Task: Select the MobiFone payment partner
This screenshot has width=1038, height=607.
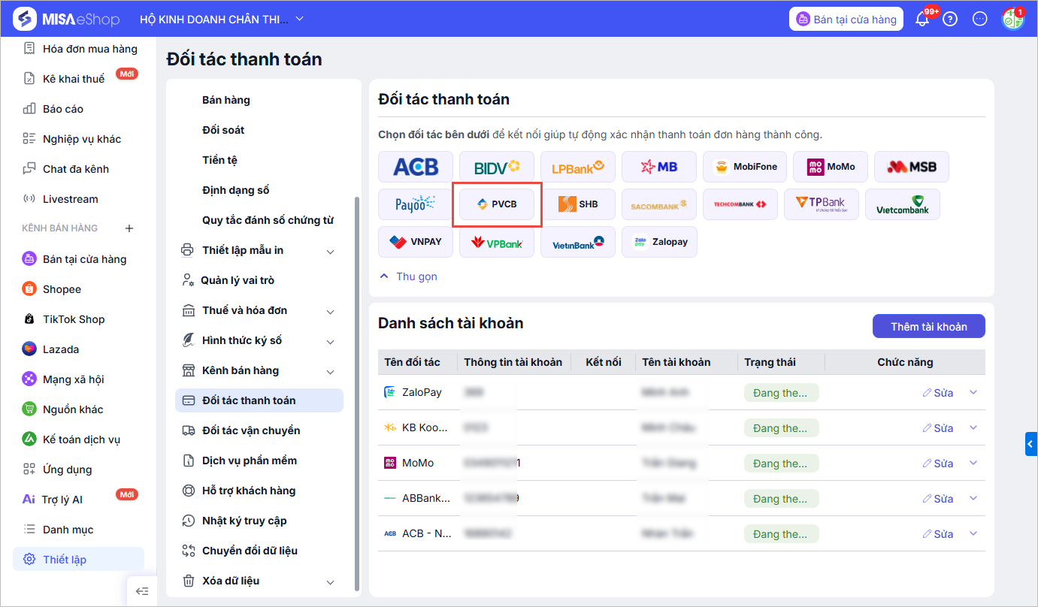Action: point(745,167)
